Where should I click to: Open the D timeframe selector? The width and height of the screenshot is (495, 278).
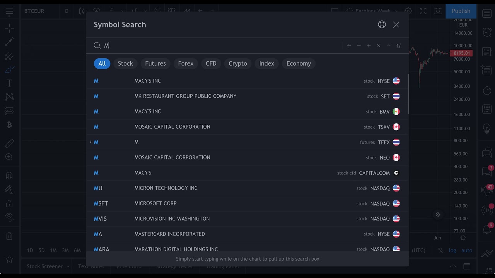67,11
